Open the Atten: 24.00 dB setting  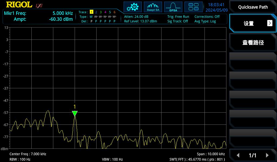pos(136,16)
